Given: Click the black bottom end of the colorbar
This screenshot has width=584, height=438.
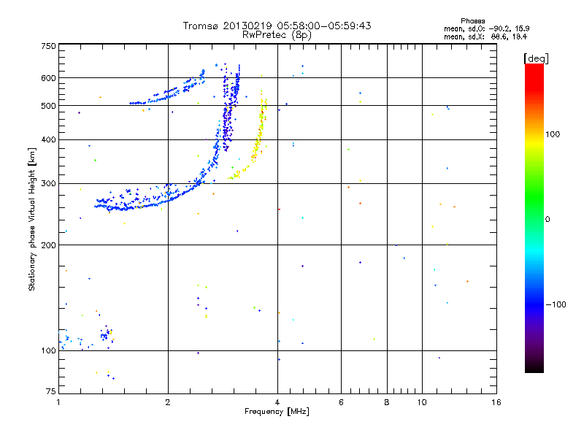Looking at the screenshot, I should tap(534, 367).
